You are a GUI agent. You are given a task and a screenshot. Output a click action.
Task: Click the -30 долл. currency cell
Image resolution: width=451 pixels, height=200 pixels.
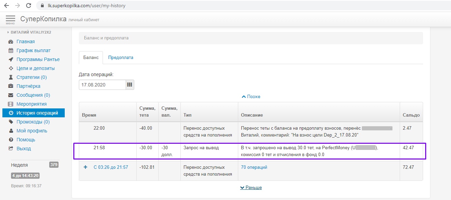tap(167, 151)
